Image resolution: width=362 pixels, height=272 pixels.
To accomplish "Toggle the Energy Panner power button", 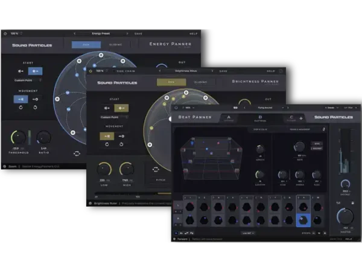I will click(x=5, y=33).
